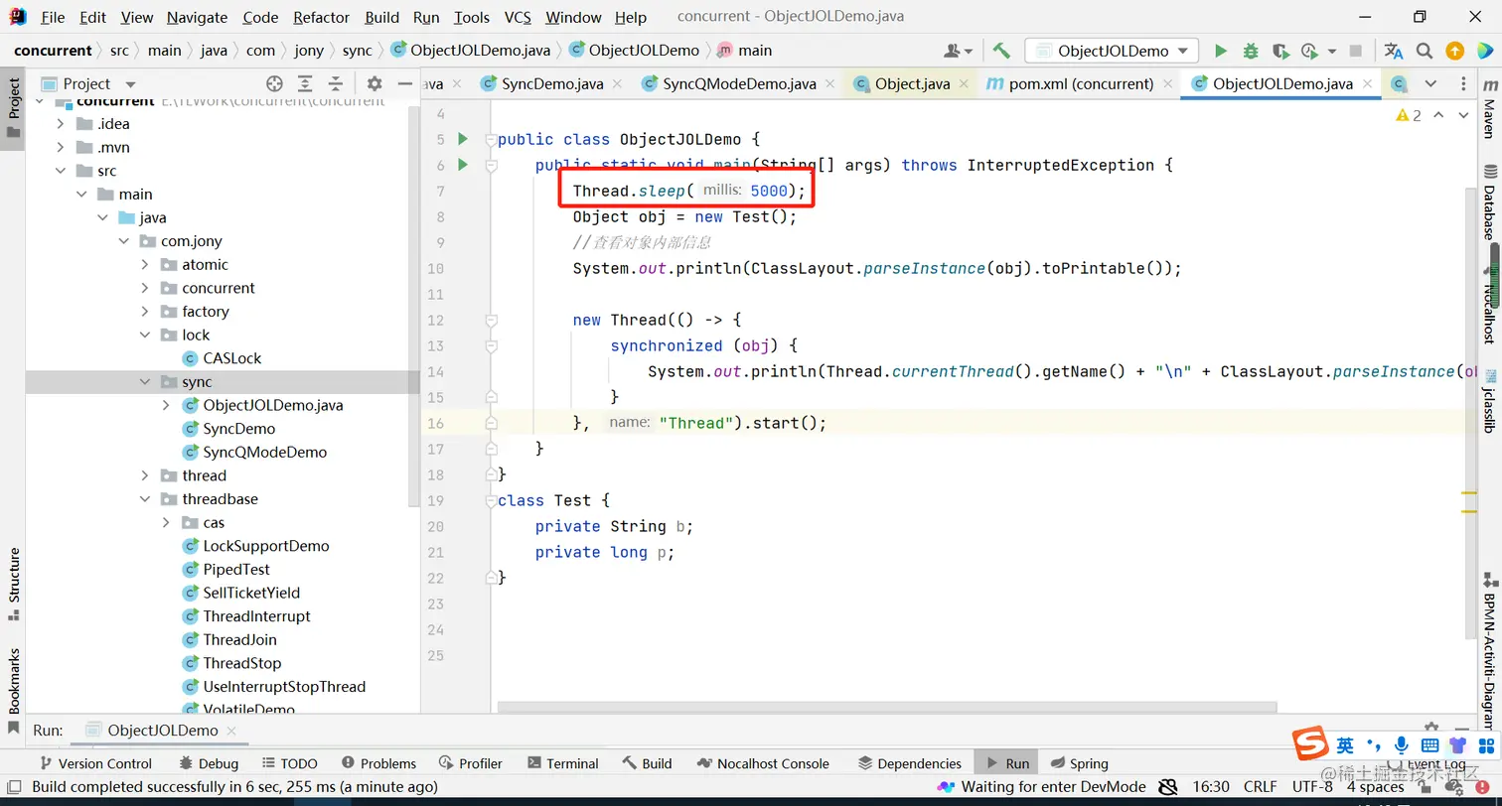Click the Profile run icon
Screen dimensions: 1502x806
click(x=1310, y=51)
